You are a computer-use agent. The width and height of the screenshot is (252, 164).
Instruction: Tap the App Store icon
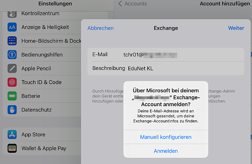pos(12,134)
